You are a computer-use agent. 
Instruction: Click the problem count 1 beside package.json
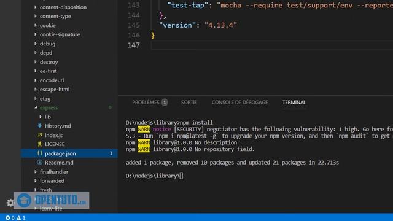(x=111, y=153)
